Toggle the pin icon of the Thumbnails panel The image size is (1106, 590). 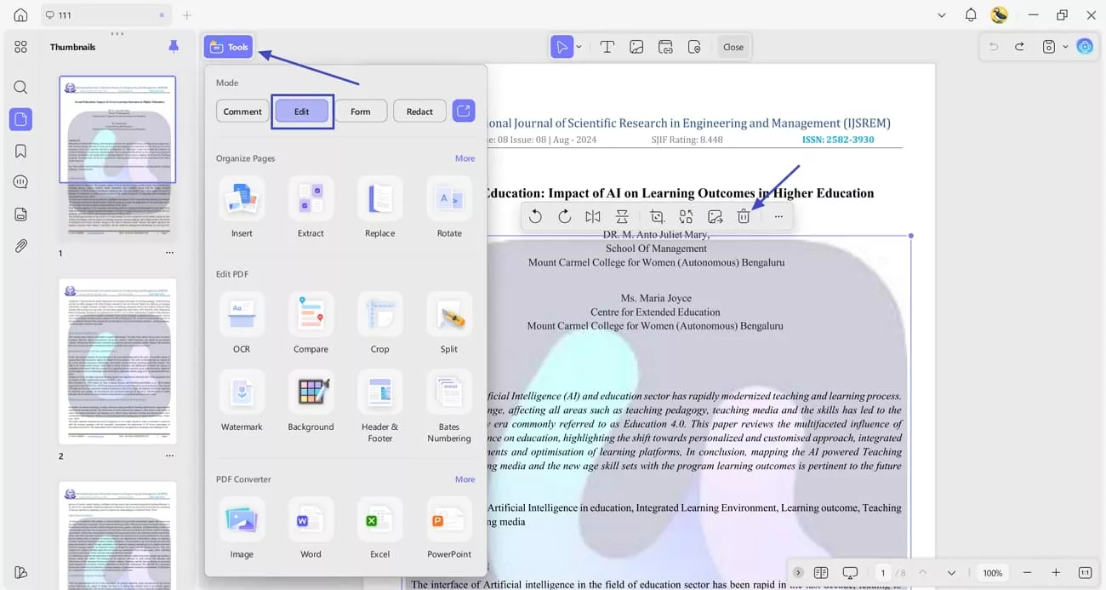point(174,47)
